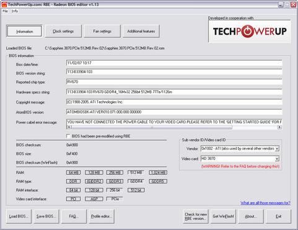Open the File menu

pyautogui.click(x=5, y=11)
